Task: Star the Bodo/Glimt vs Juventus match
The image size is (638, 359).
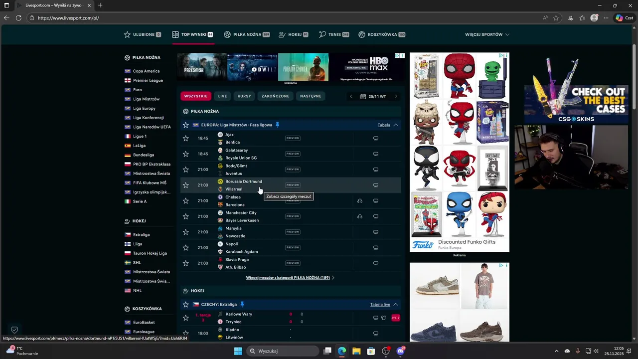Action: [186, 170]
